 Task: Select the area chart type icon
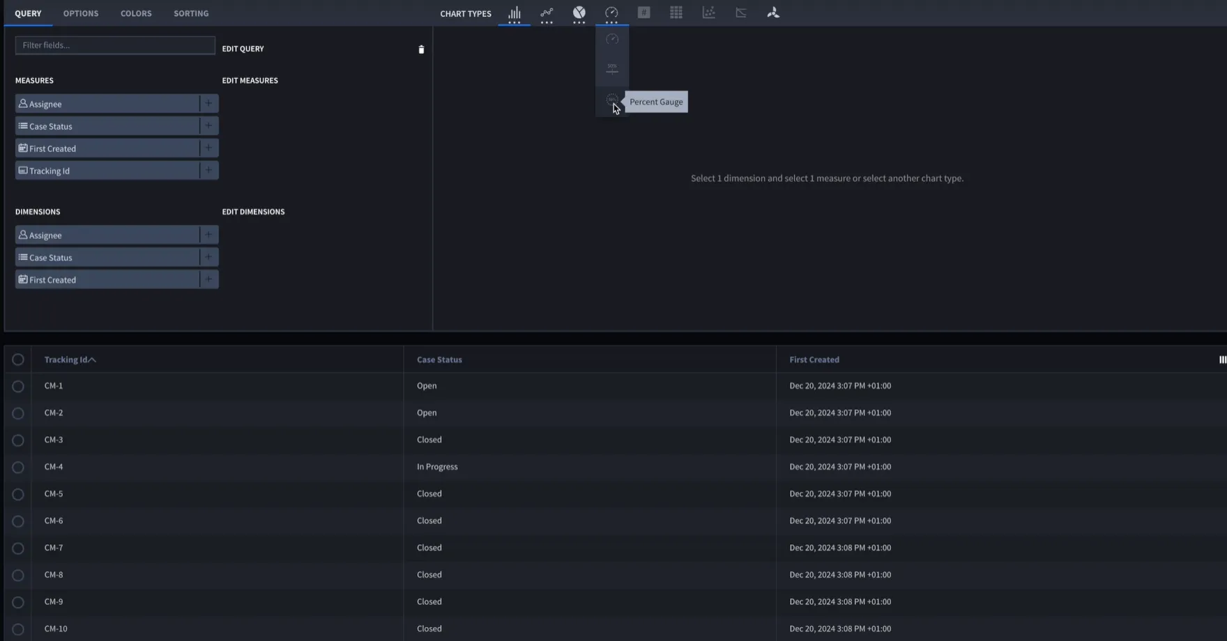pos(741,13)
